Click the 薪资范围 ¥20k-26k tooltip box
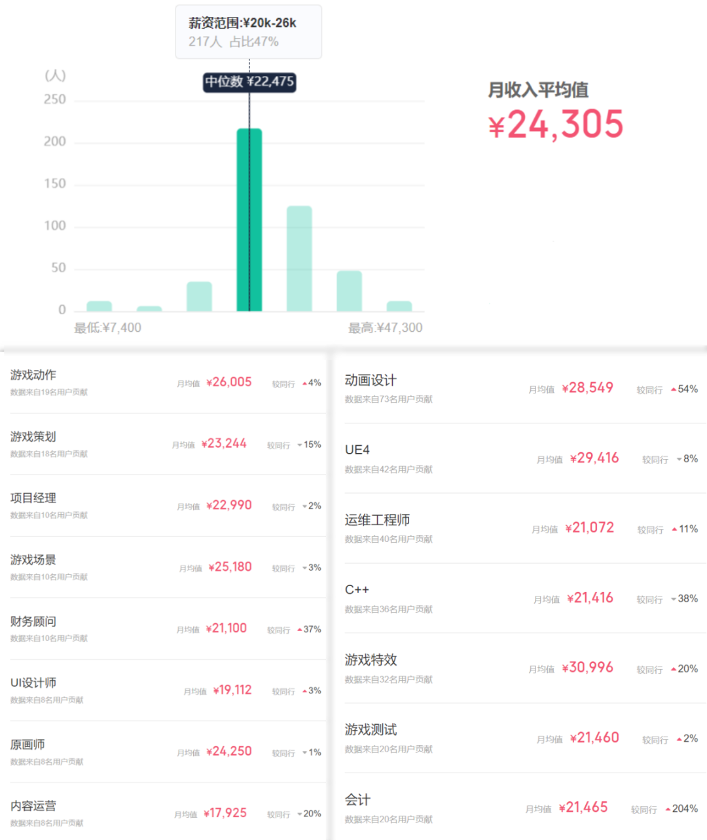Viewport: 707px width, 840px height. (x=248, y=32)
